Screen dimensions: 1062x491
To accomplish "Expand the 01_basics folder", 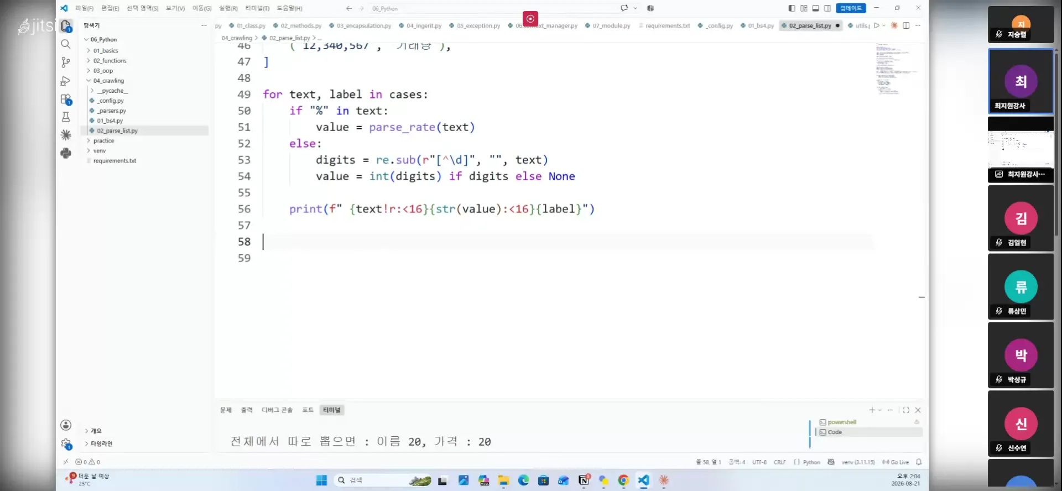I will pyautogui.click(x=106, y=50).
